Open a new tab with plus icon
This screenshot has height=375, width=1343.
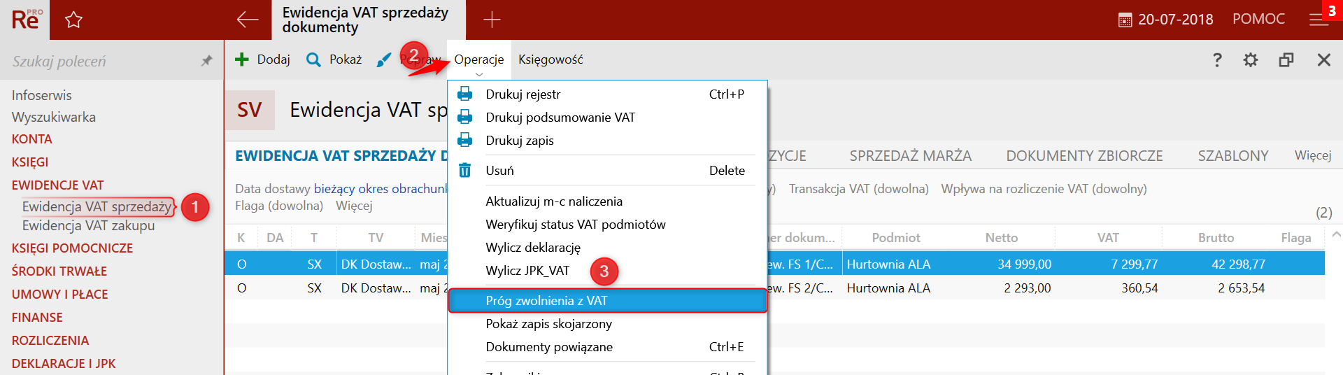point(492,20)
